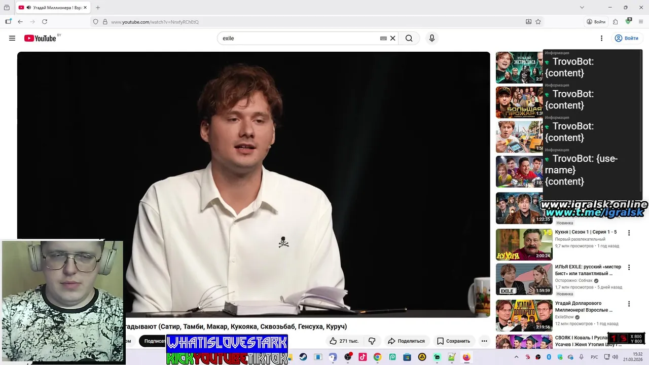
Task: Open Steam from the taskbar
Action: point(303,357)
